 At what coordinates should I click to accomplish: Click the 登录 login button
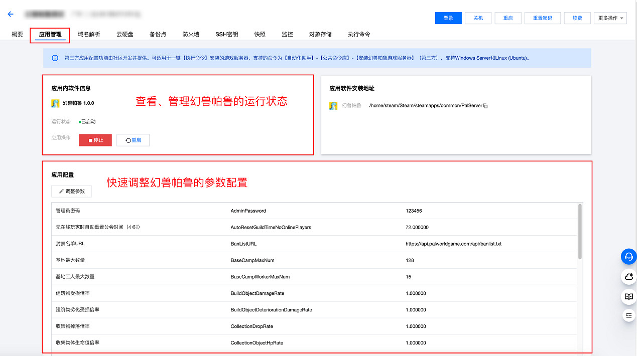coord(448,18)
